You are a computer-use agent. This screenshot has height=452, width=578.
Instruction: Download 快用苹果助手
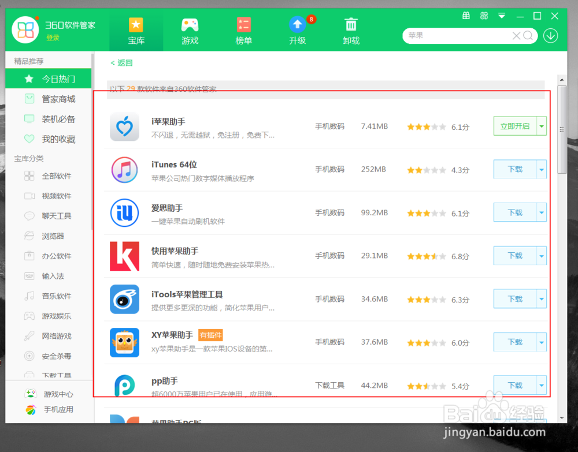point(515,256)
